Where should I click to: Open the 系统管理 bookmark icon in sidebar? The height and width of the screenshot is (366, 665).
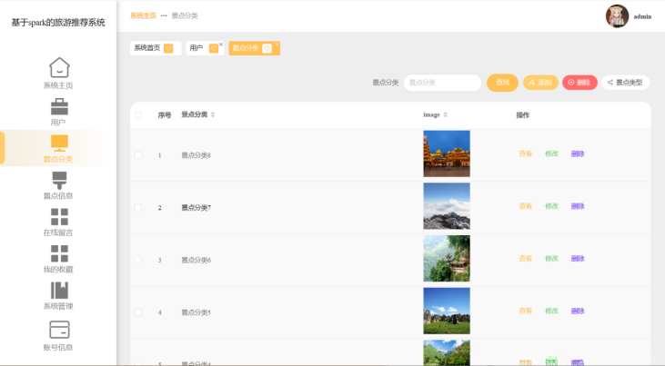click(59, 291)
